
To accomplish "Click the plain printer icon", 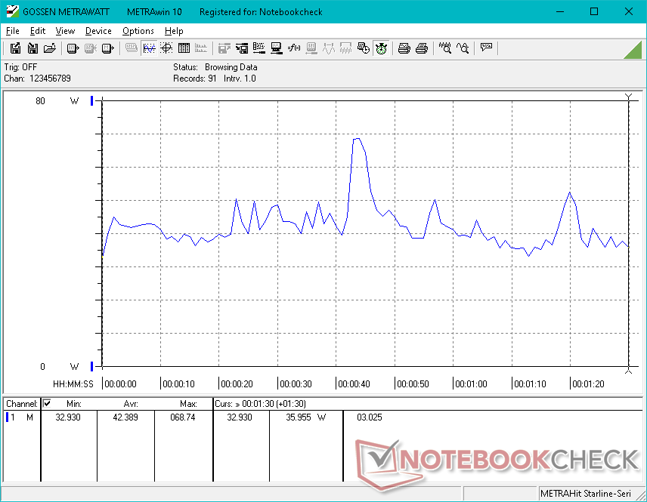I will click(422, 48).
